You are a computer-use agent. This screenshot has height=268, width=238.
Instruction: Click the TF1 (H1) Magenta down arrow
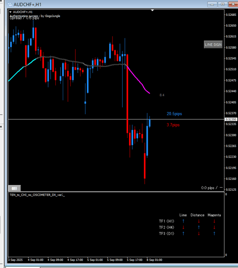click(x=214, y=221)
